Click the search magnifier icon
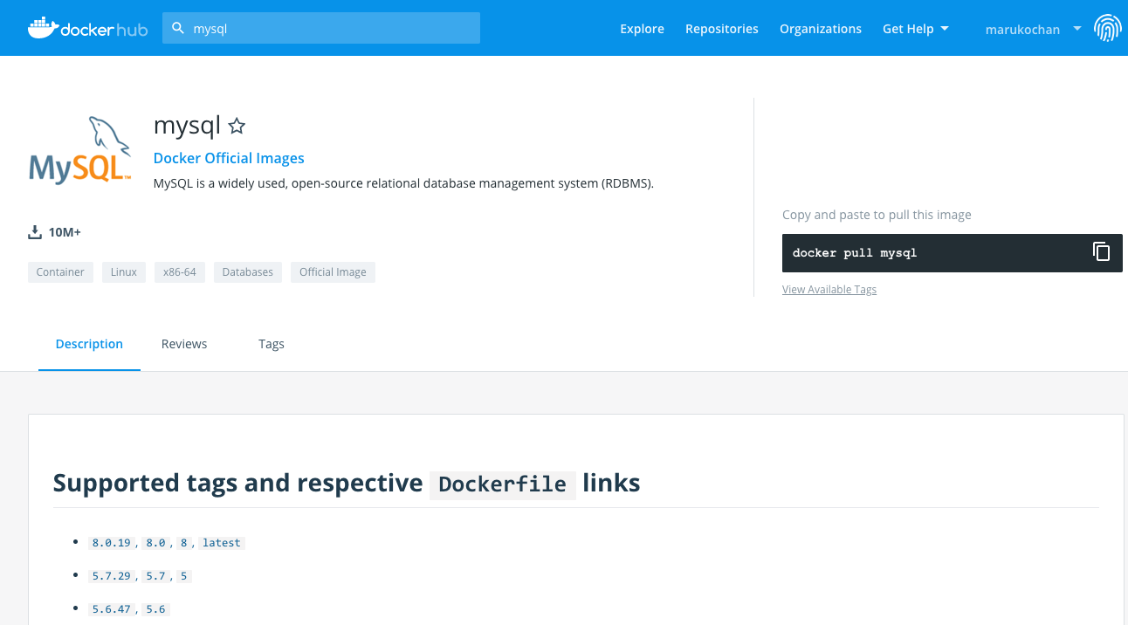Viewport: 1128px width, 625px height. tap(178, 28)
